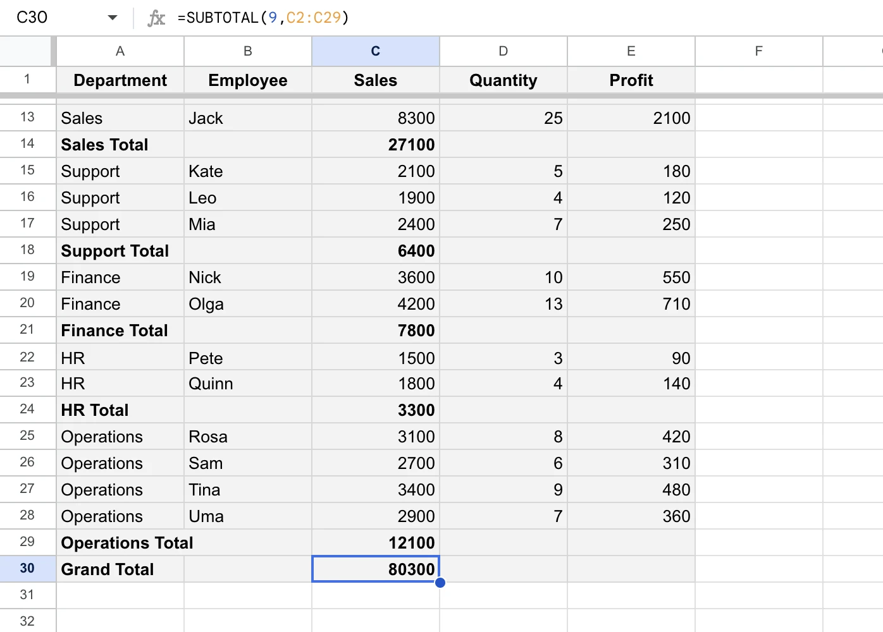The height and width of the screenshot is (632, 883).
Task: Click Olga's profit value 710
Action: [x=631, y=304]
